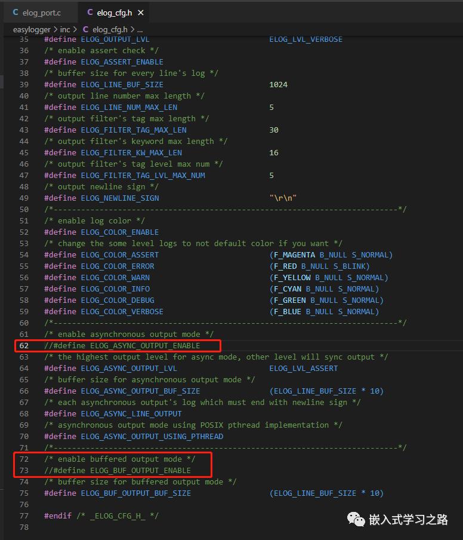Click the C file icon on elog_cfg.h tab

[x=89, y=13]
